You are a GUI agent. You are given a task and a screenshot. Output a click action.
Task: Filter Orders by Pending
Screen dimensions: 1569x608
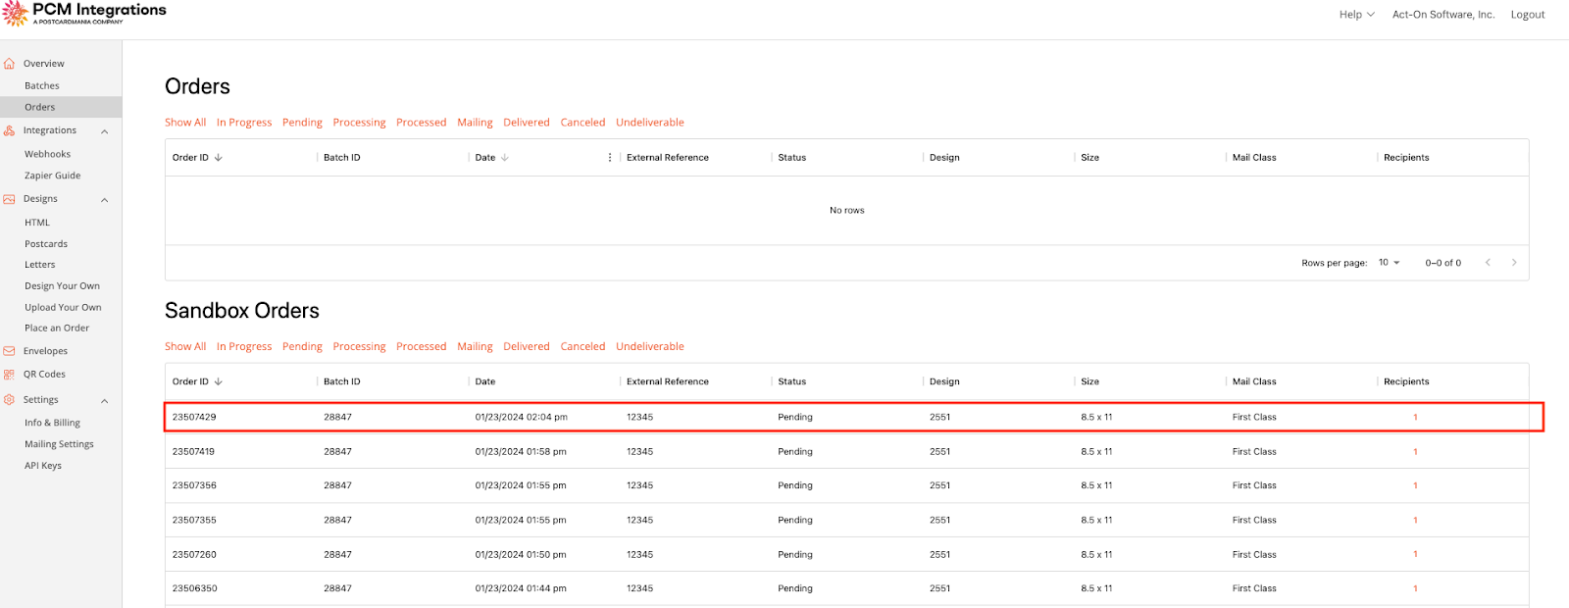tap(302, 123)
